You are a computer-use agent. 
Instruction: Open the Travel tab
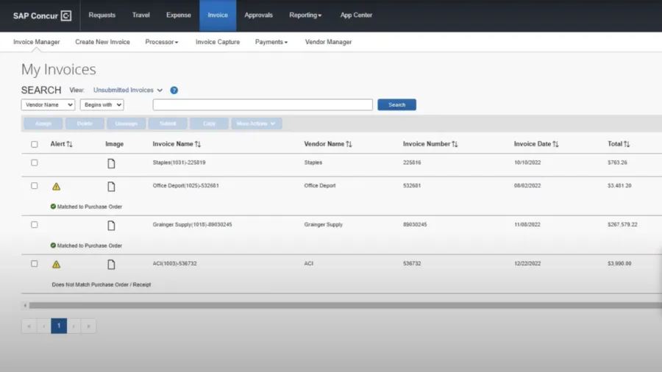pos(141,15)
